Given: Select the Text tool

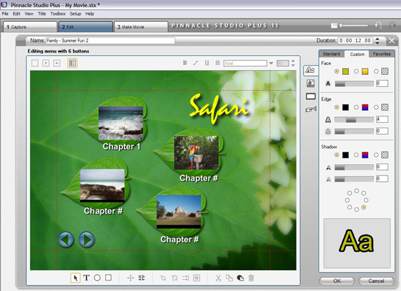Looking at the screenshot, I should 86,278.
